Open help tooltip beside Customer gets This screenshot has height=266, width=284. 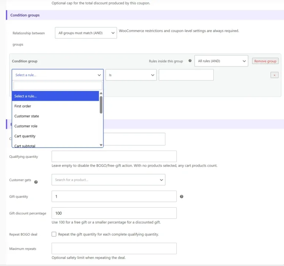coord(36,182)
